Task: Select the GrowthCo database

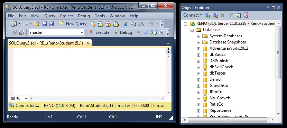Action: click(x=219, y=86)
